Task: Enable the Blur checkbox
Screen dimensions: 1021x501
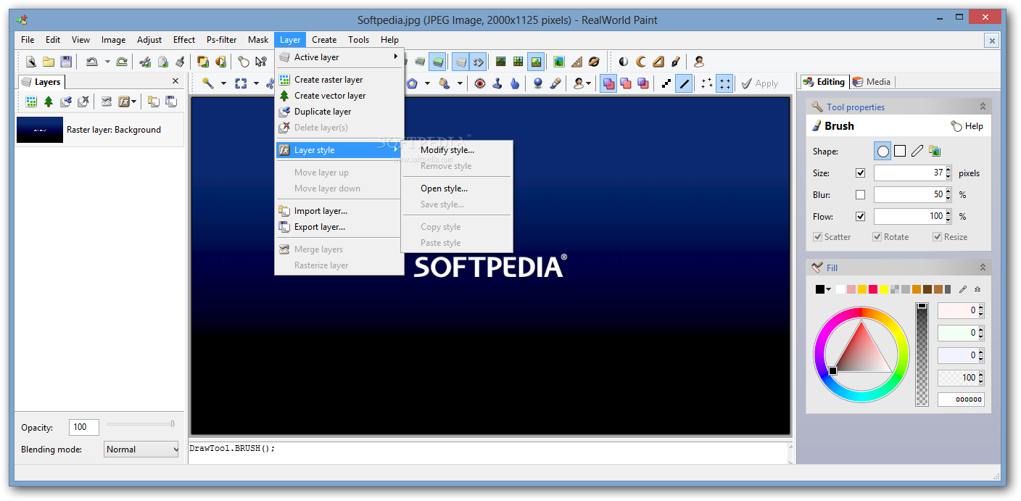Action: pyautogui.click(x=861, y=195)
